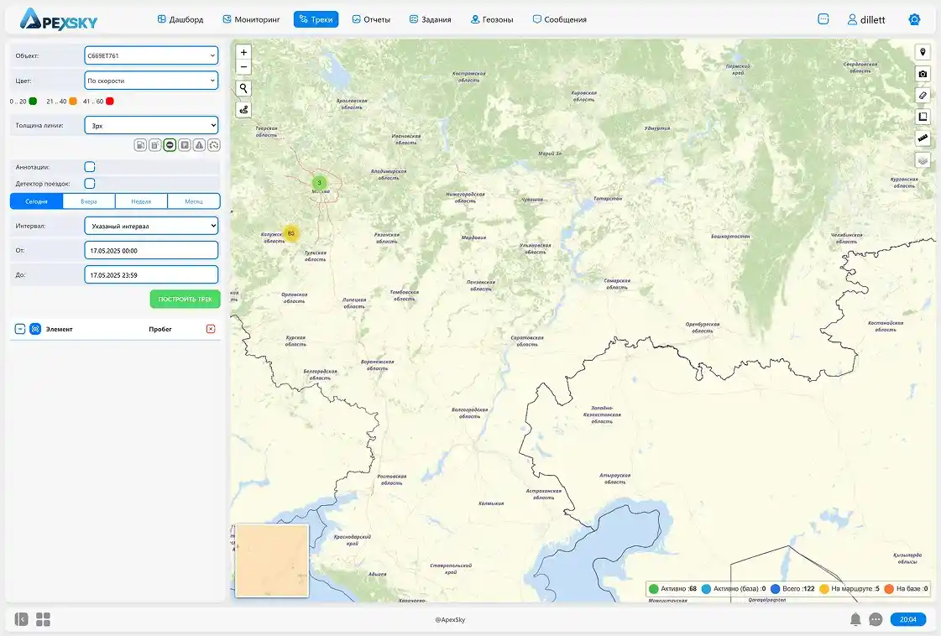This screenshot has height=636, width=941.
Task: Remove all tracks with red X icon
Action: click(x=211, y=329)
